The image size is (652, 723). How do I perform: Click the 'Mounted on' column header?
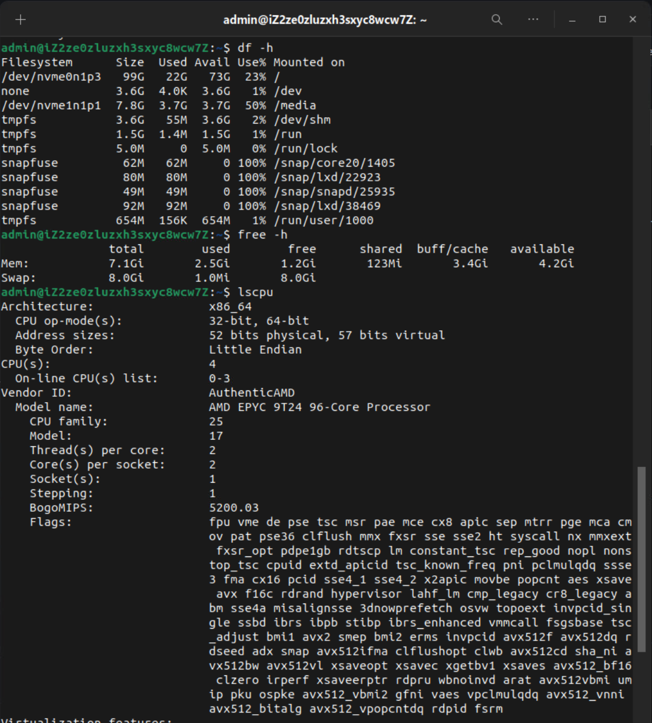coord(309,62)
